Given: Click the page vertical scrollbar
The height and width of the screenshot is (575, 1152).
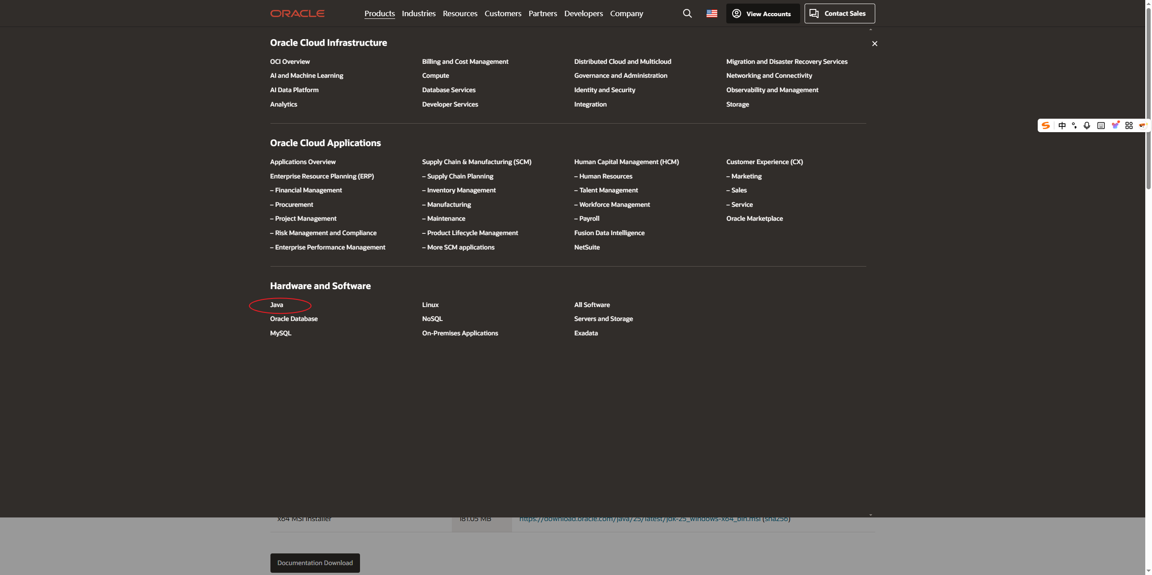Looking at the screenshot, I should (x=1148, y=99).
